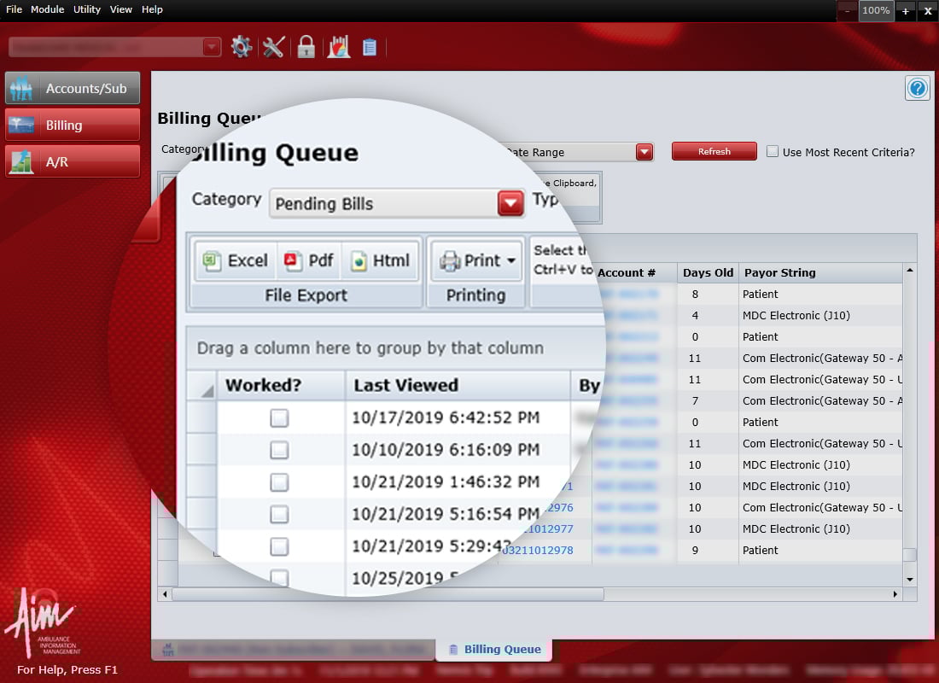
Task: Select Billing in the left sidebar
Action: click(x=72, y=124)
